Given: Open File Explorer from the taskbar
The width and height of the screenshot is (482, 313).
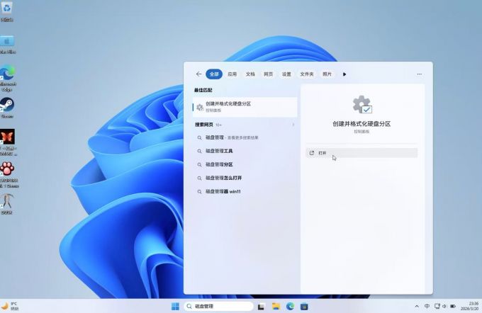Looking at the screenshot, I should (x=276, y=306).
